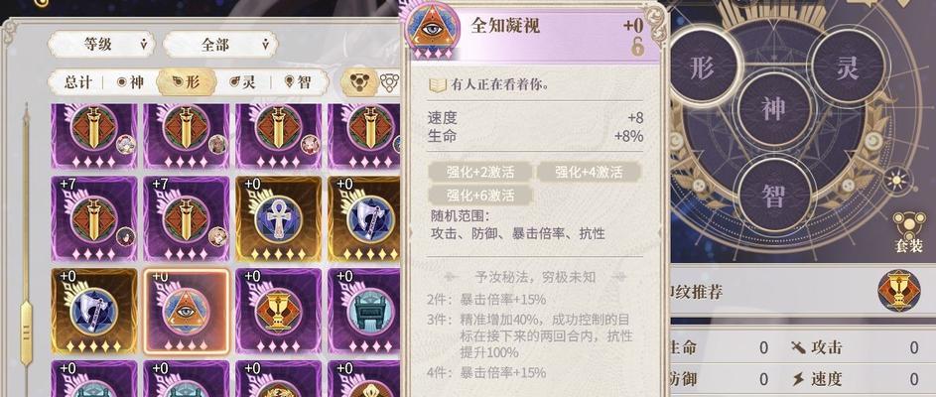
Task: Open the 等级 sort dropdown
Action: tap(101, 45)
